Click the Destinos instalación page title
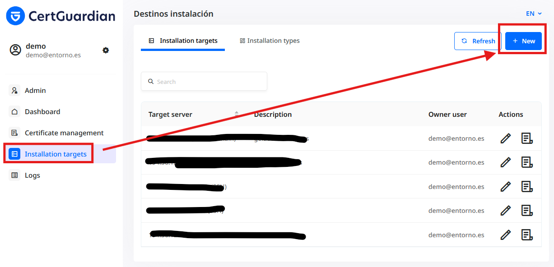554x267 pixels. [173, 14]
